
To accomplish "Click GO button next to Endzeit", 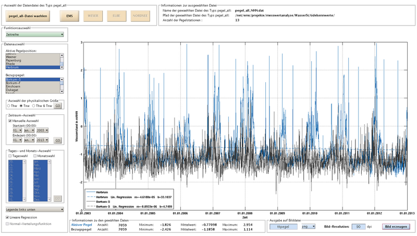I will pyautogui.click(x=58, y=140).
